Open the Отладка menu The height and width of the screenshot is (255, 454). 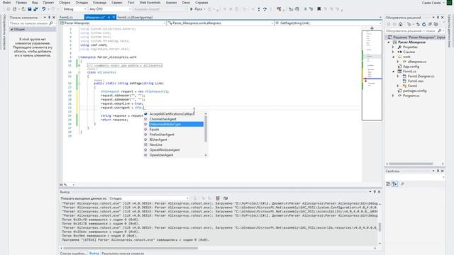[82, 3]
